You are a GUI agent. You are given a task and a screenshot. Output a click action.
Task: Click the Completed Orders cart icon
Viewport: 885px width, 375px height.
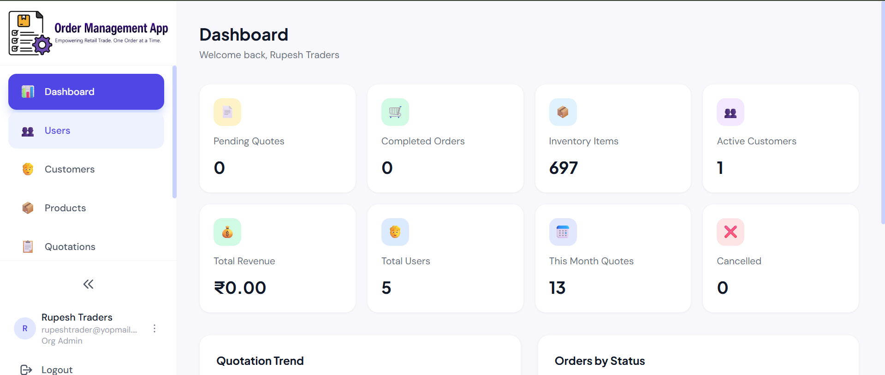point(395,112)
